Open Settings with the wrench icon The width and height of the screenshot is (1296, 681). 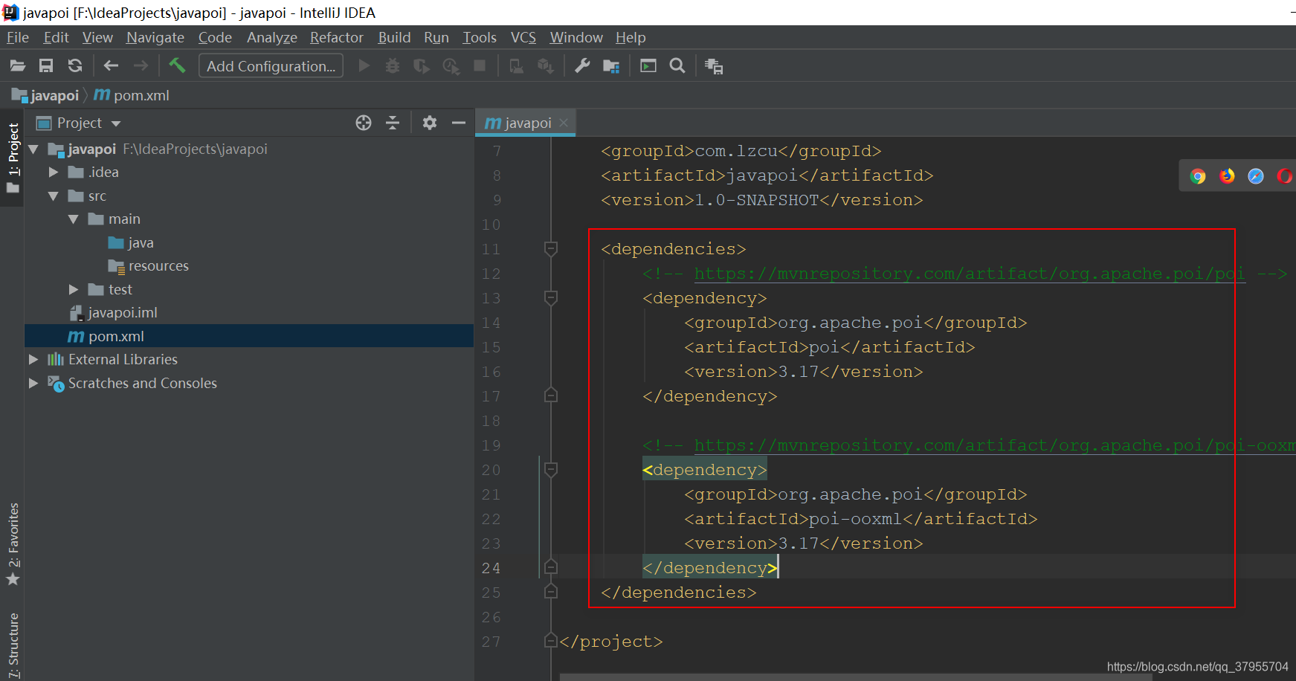coord(582,66)
